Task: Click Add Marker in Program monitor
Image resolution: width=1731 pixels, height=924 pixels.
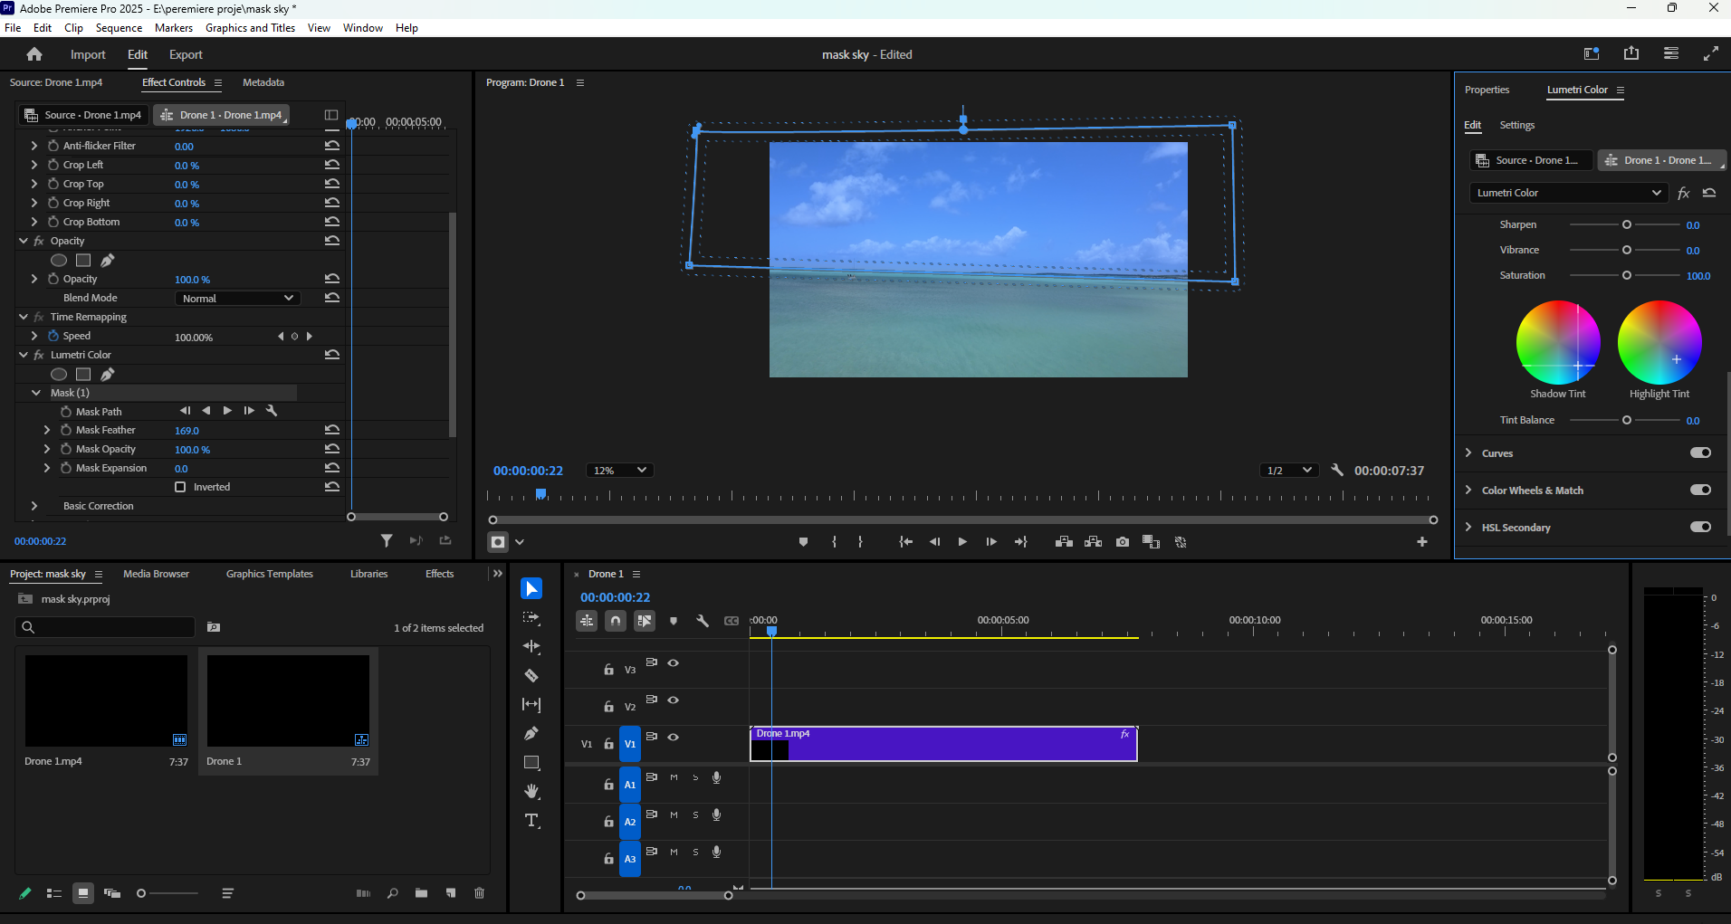Action: [803, 542]
